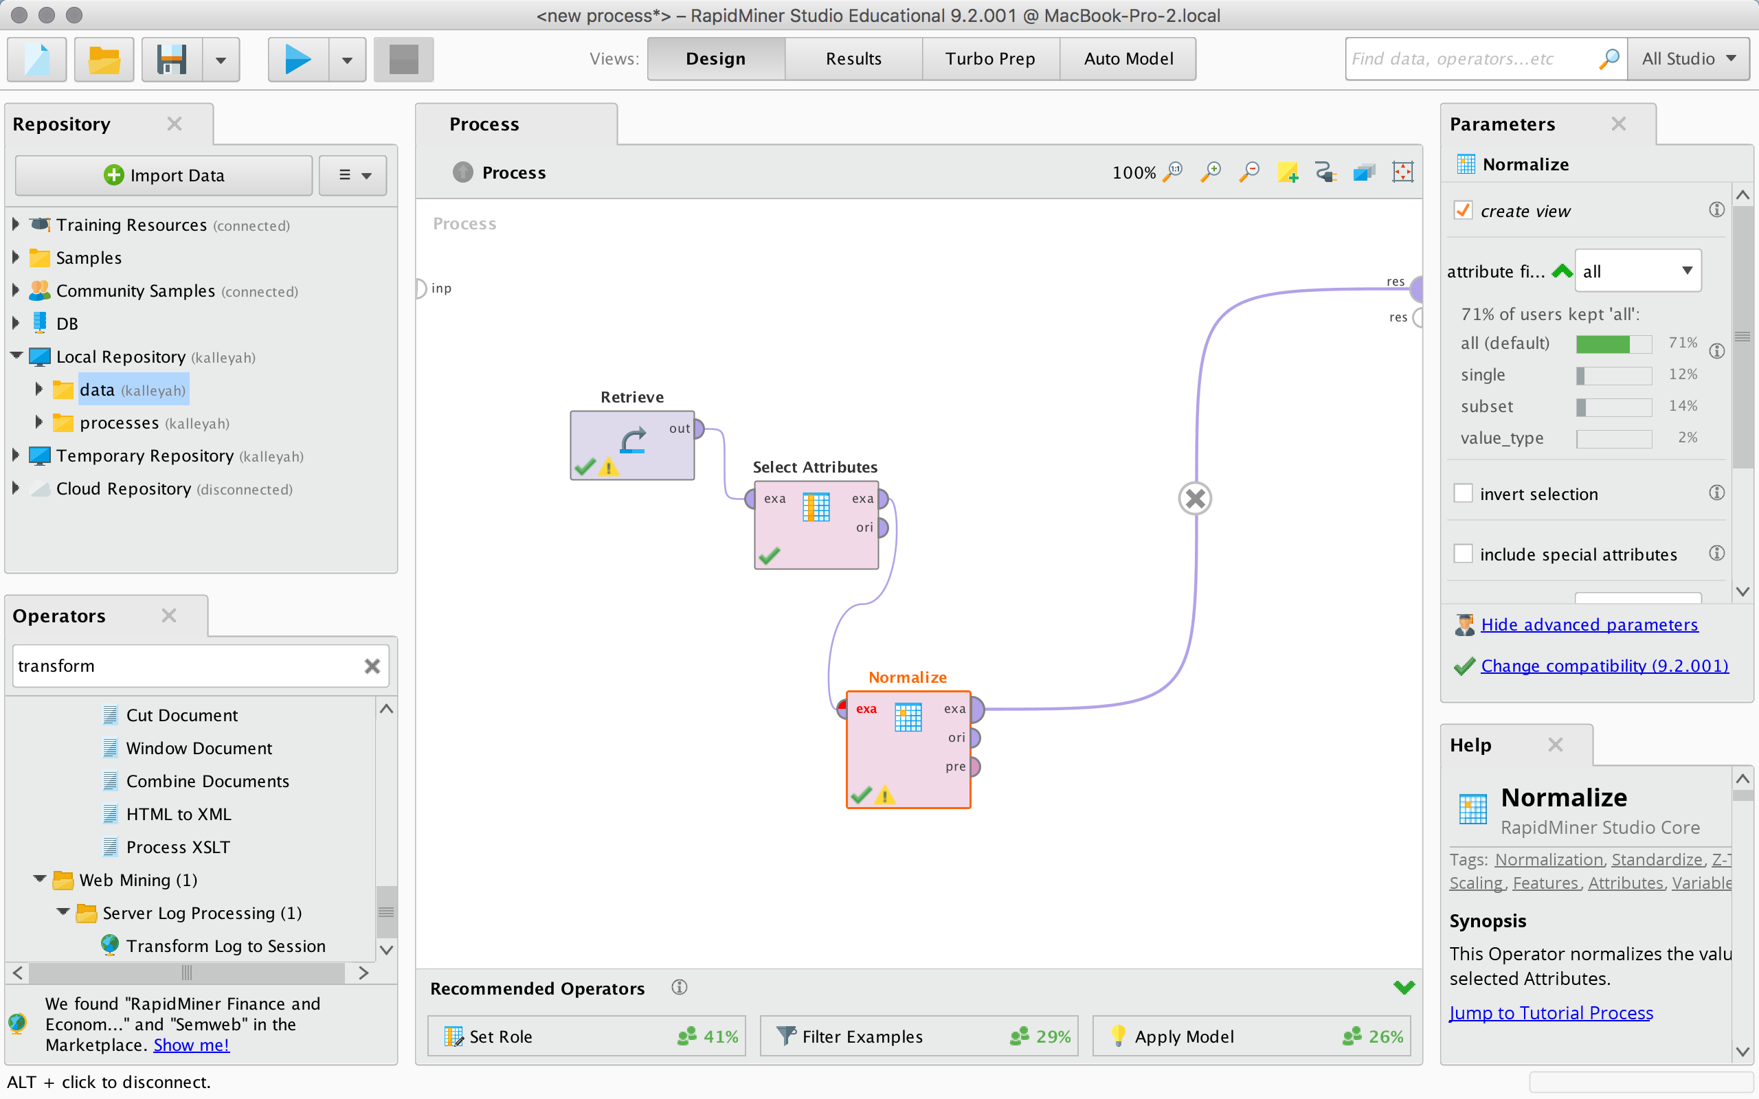
Task: Open the save options dropdown arrow
Action: point(221,59)
